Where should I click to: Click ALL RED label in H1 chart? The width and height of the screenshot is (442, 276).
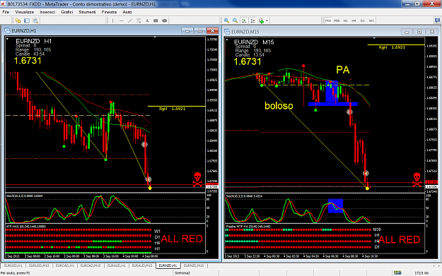[182, 239]
